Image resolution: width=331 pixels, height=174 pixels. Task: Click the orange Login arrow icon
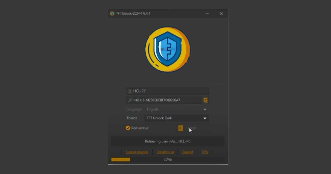[180, 128]
